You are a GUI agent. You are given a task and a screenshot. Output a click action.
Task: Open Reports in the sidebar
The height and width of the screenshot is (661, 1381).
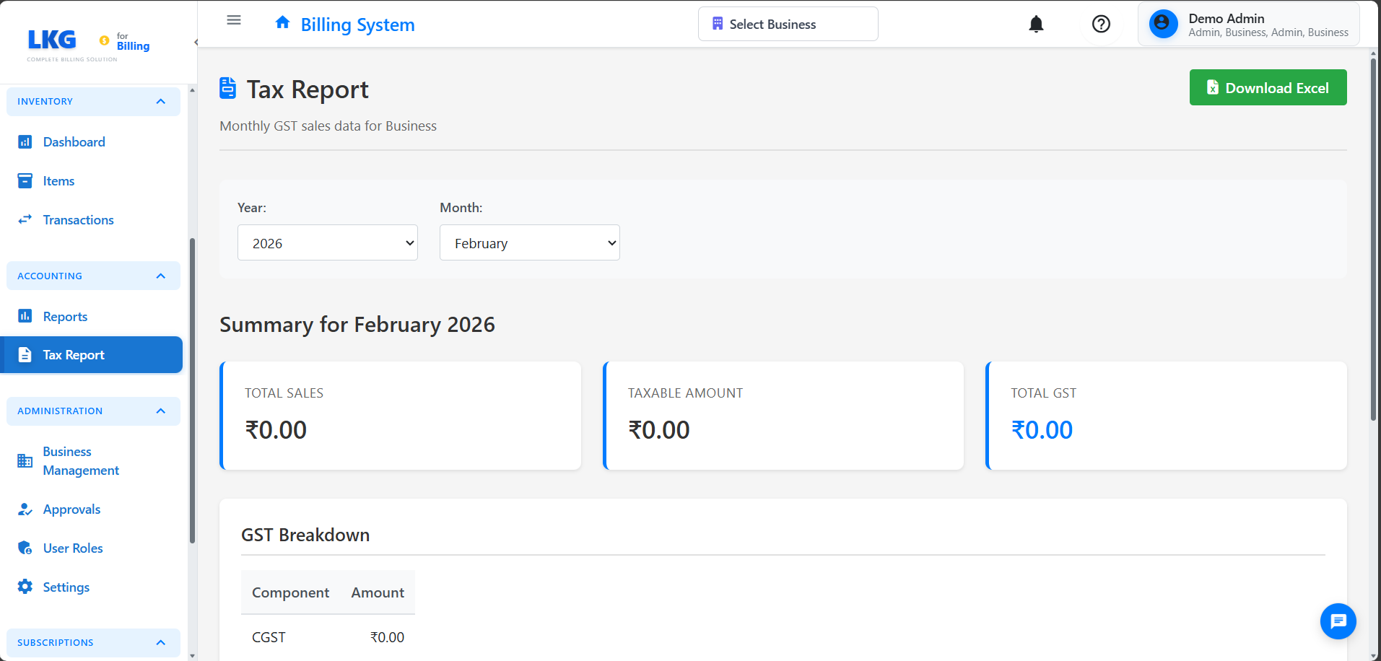65,317
